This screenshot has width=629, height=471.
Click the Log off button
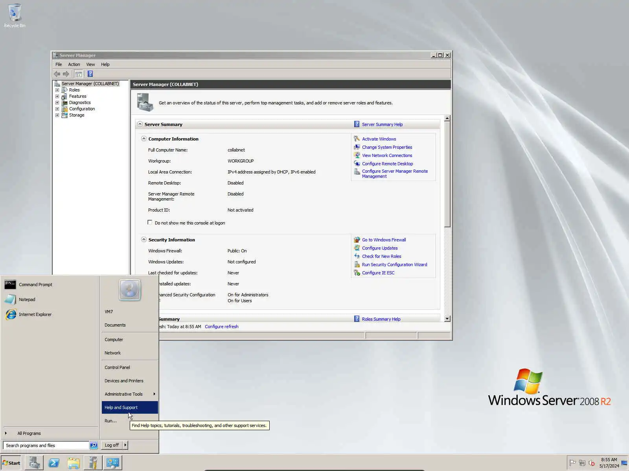[112, 445]
